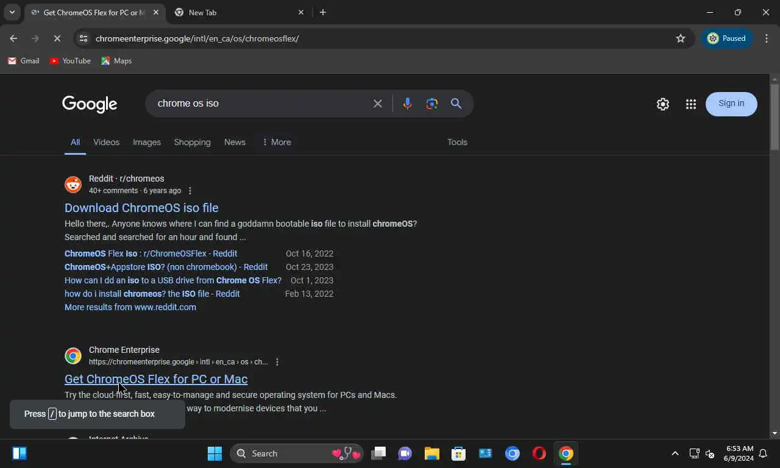Close the New Tab tab
780x468 pixels.
(x=301, y=12)
